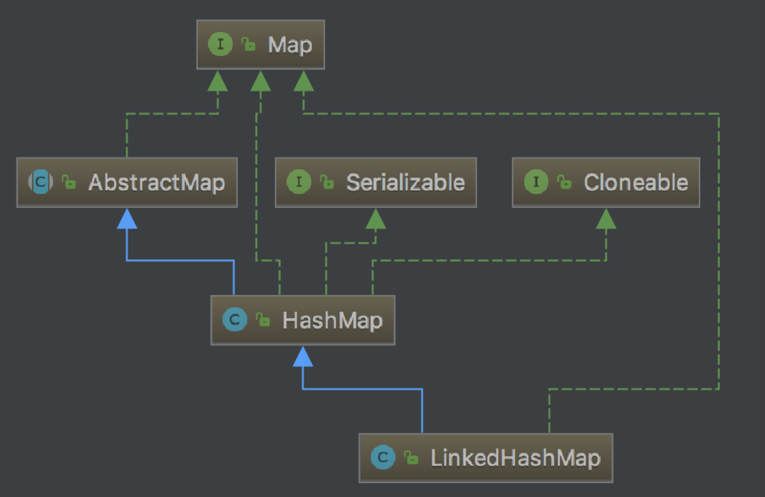Click the interface icon on the Map node
765x497 pixels.
(220, 44)
